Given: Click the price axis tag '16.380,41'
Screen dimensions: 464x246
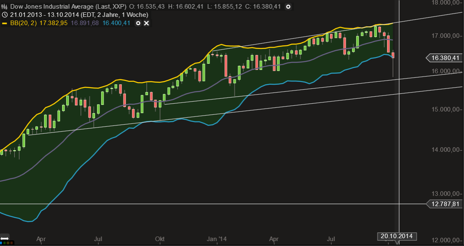Looking at the screenshot, I should tap(444, 58).
